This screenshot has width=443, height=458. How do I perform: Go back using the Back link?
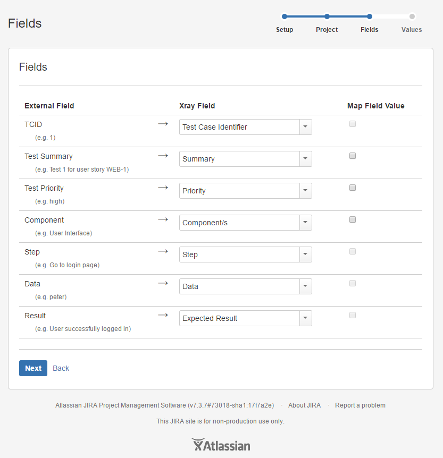coord(61,368)
